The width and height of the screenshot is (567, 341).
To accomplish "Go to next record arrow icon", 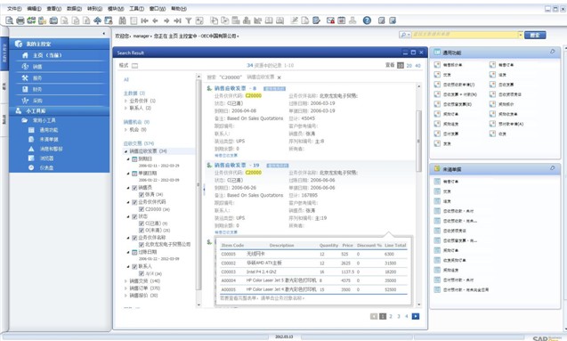I will [166, 20].
